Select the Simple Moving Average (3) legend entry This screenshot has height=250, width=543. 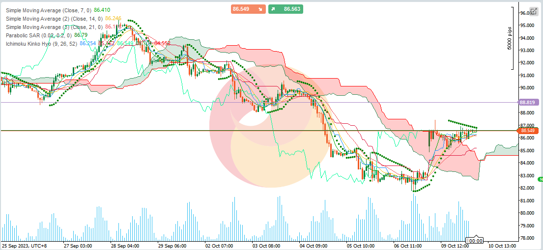point(54,27)
